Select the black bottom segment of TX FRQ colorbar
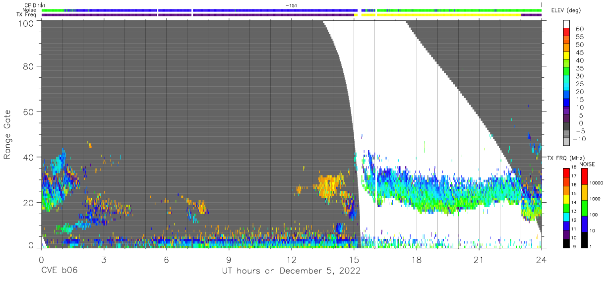 point(566,243)
